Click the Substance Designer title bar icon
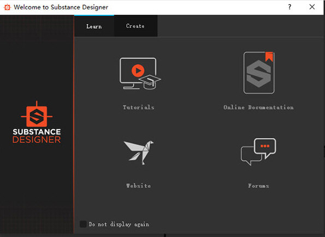325x237 pixels. pos(7,7)
